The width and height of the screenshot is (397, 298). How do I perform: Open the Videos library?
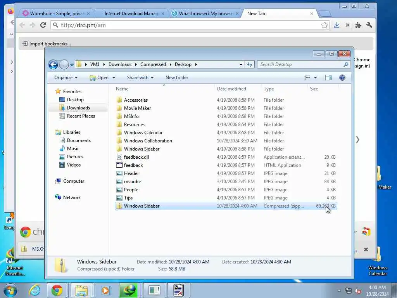pyautogui.click(x=74, y=165)
